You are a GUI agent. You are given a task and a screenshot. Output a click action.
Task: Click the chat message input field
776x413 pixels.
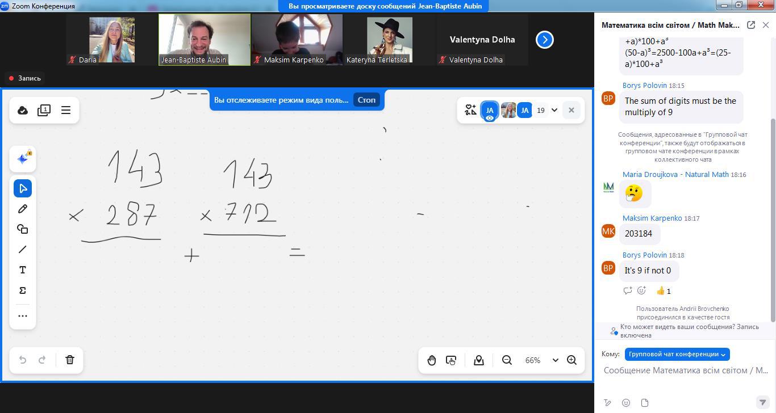click(685, 370)
